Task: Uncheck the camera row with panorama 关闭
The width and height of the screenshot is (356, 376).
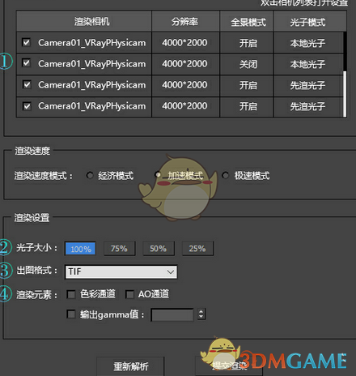Action: (27, 63)
